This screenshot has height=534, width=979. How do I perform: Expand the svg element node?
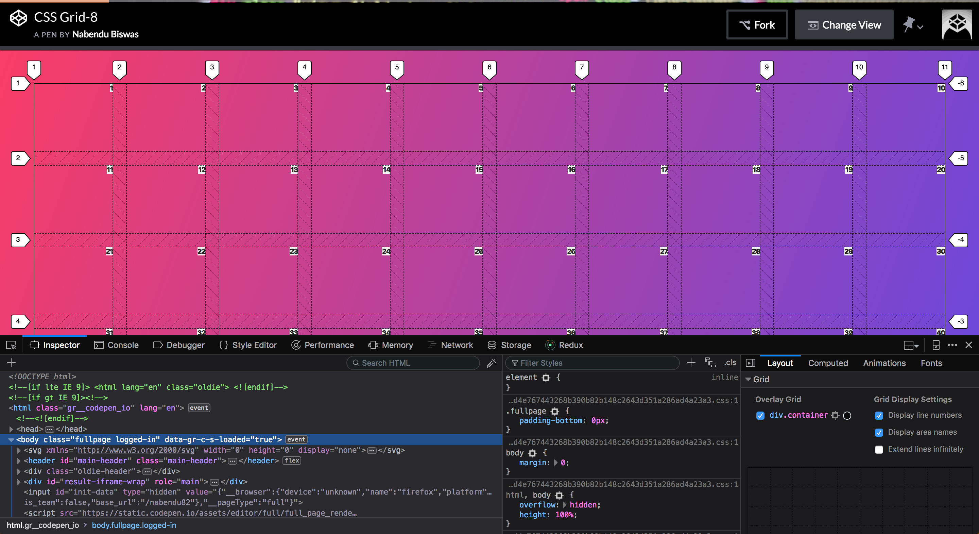(x=19, y=450)
